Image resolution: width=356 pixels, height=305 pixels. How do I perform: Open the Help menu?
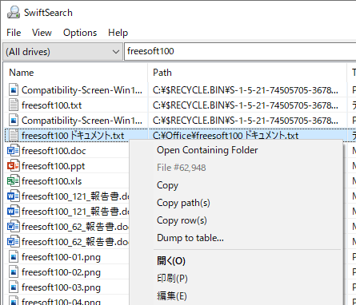pyautogui.click(x=118, y=33)
